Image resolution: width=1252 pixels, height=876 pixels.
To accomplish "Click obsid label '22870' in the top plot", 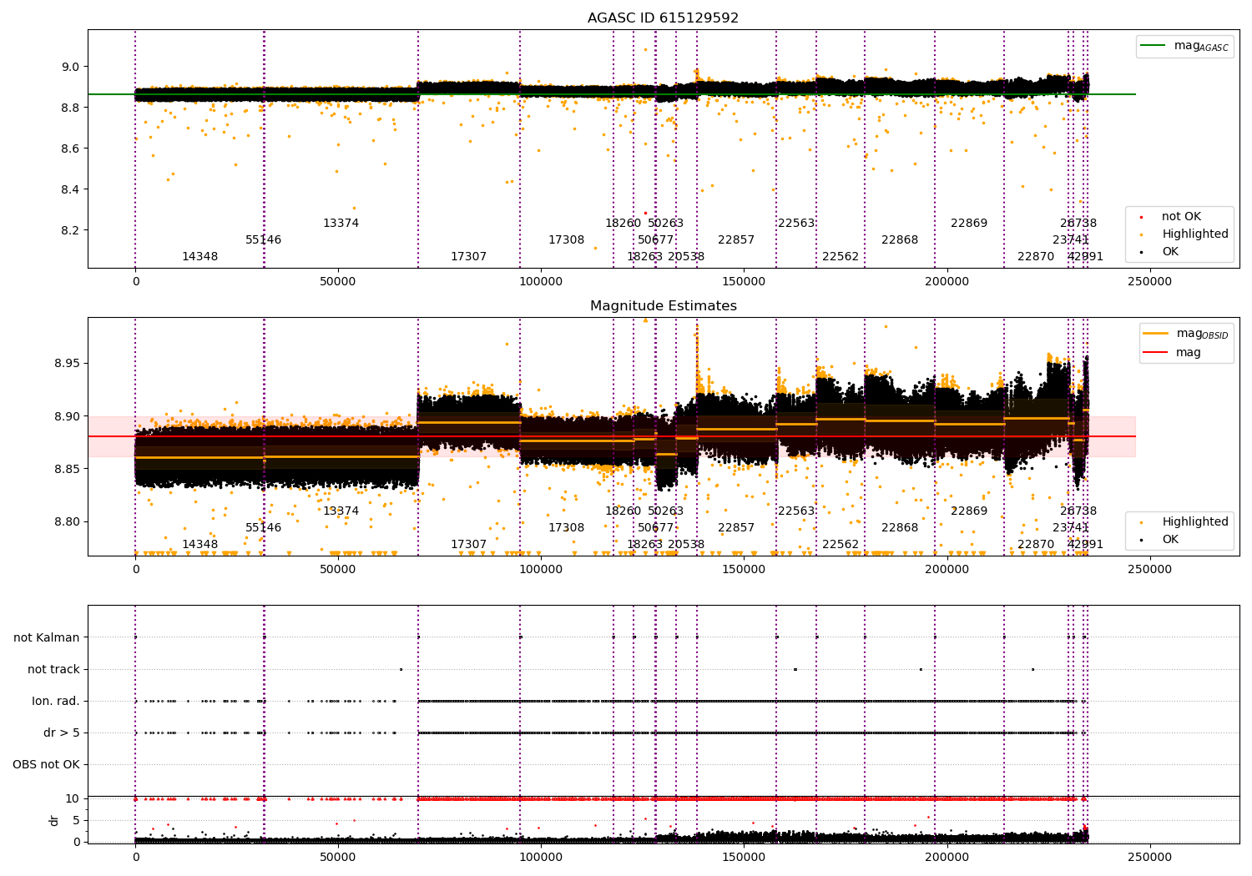I will (1036, 257).
